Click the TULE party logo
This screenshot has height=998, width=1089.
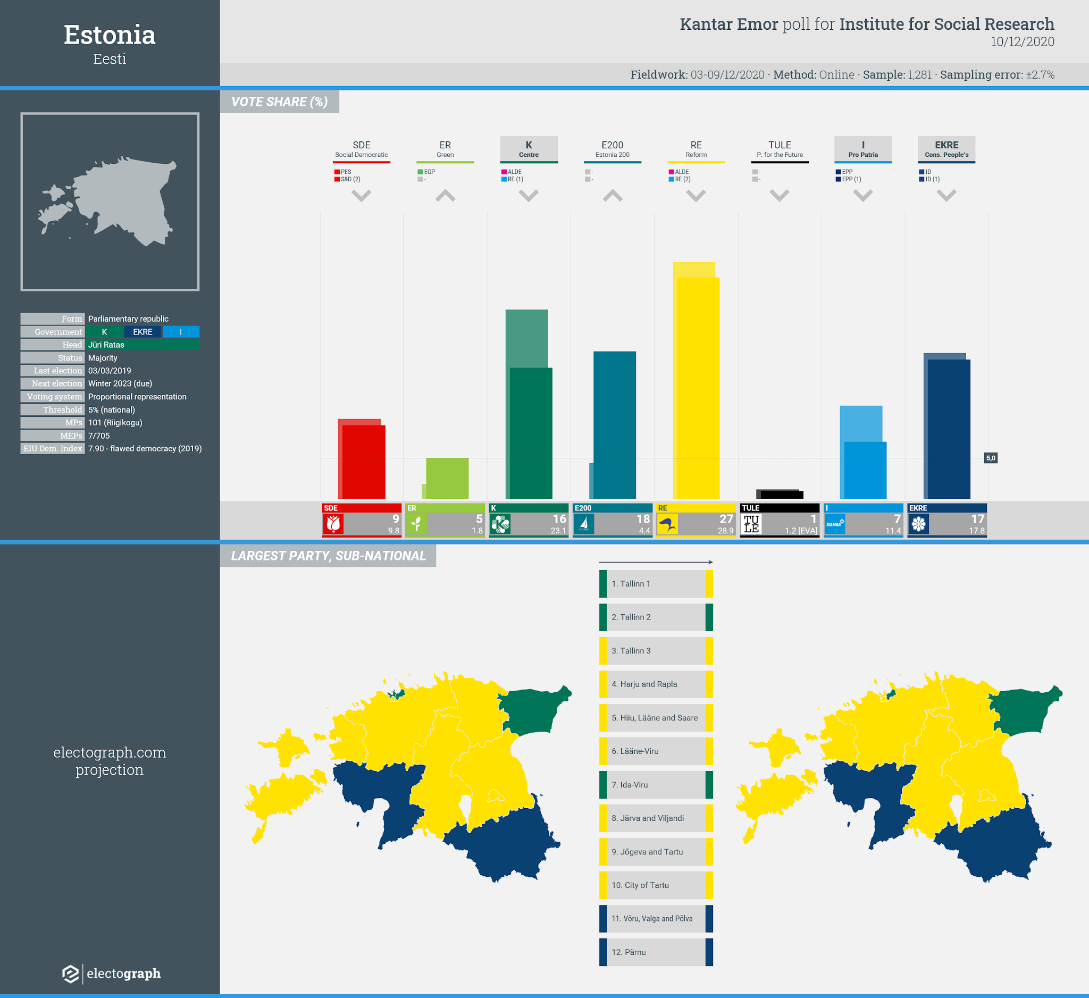(x=751, y=523)
